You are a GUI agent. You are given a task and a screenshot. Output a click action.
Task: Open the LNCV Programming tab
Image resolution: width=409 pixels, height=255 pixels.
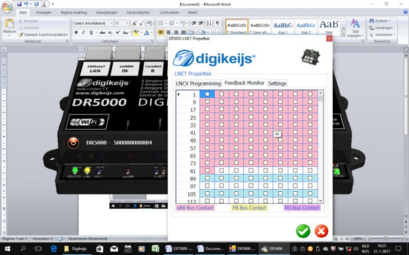pos(198,83)
